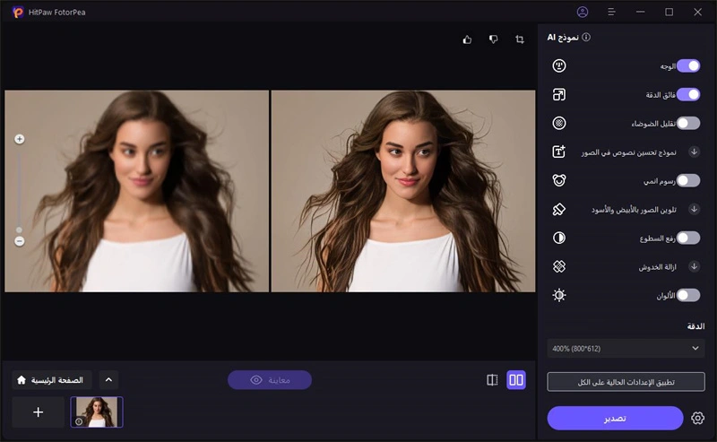717x442 pixels.
Task: Select the crop tool icon
Action: click(x=520, y=39)
